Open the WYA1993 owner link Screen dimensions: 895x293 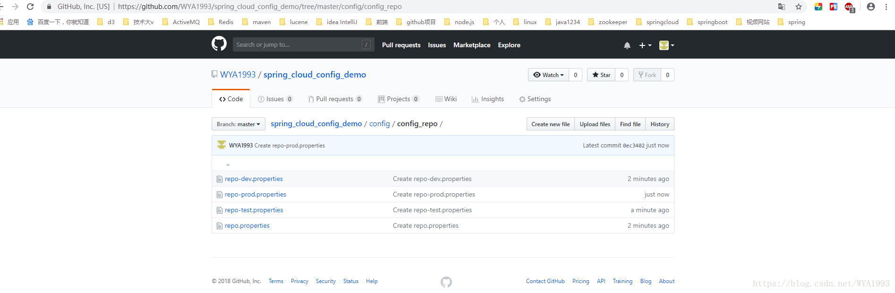click(238, 75)
